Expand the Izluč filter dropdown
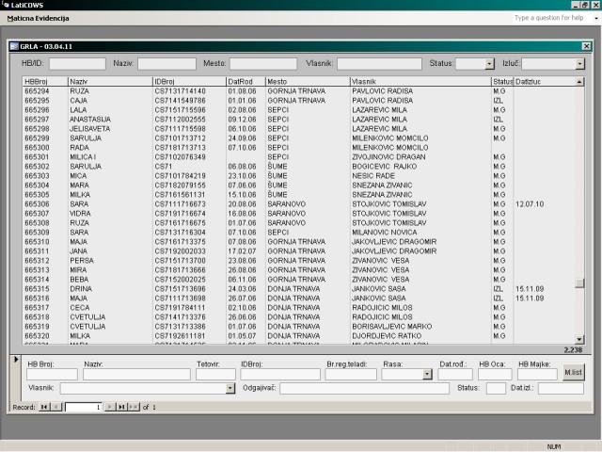 (579, 63)
